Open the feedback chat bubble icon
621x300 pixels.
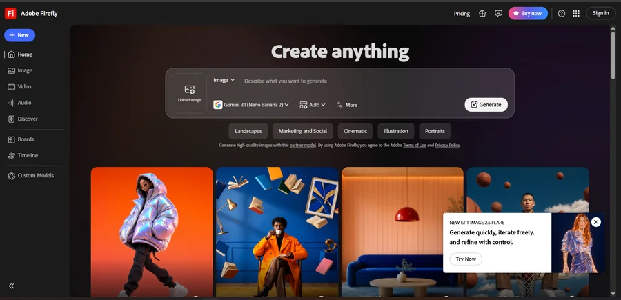[499, 14]
